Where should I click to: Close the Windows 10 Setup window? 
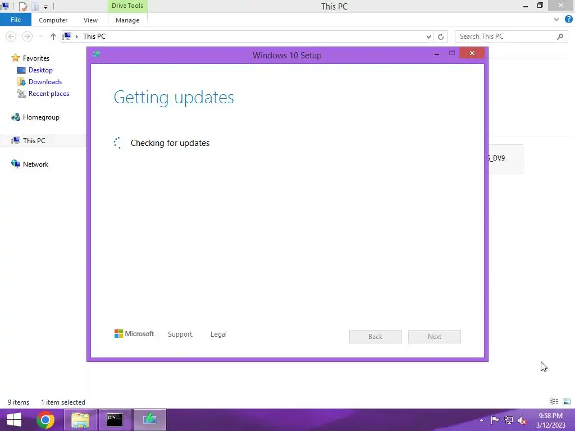tap(472, 53)
